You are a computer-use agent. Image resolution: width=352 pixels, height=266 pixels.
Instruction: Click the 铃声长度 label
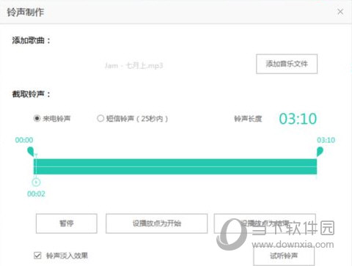[x=248, y=119]
